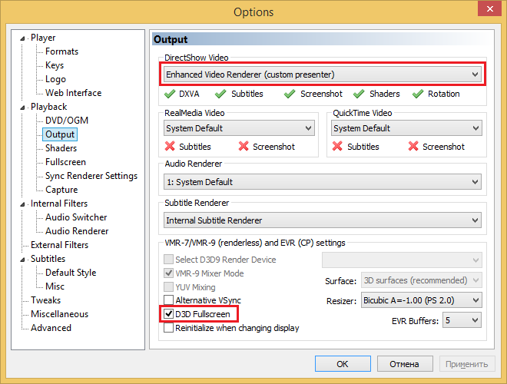Viewport: 507px width, 384px height.
Task: Collapse the Playback tree node
Action: [x=24, y=108]
